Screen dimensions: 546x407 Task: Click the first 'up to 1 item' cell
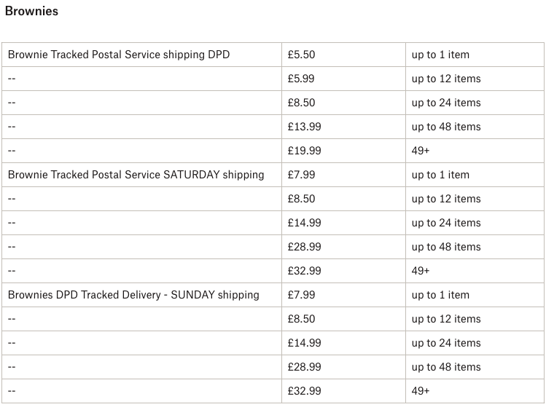[440, 55]
